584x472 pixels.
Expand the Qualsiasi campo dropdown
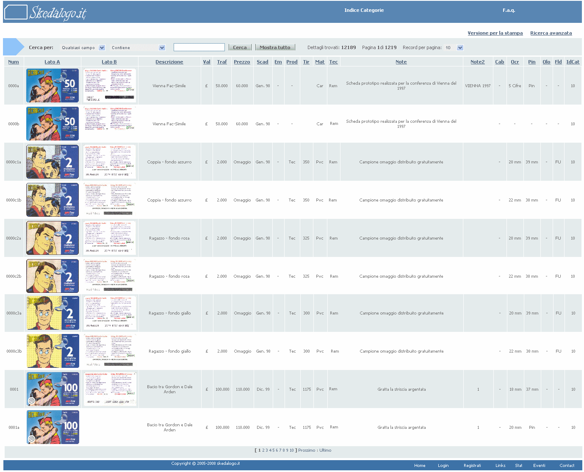point(102,48)
